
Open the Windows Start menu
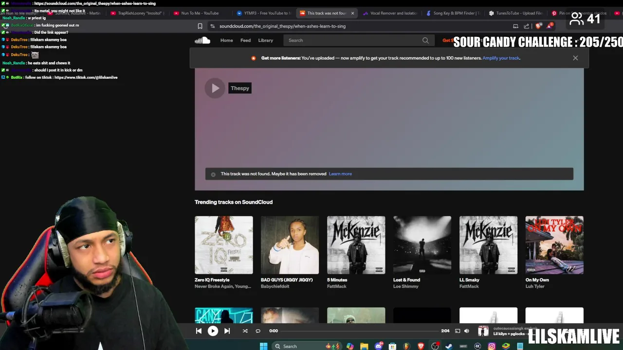click(263, 346)
